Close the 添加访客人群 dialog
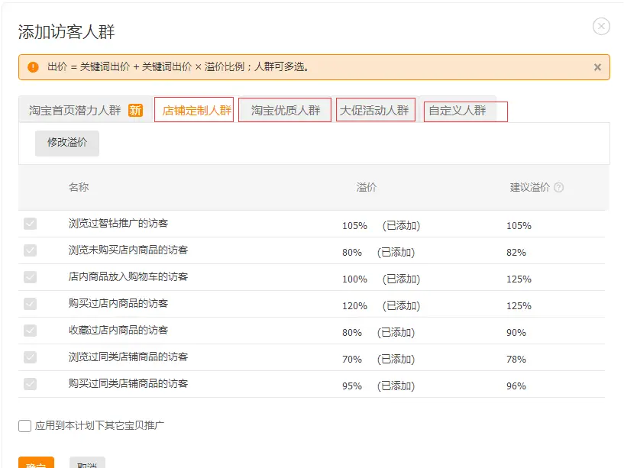The width and height of the screenshot is (624, 468). click(x=601, y=26)
